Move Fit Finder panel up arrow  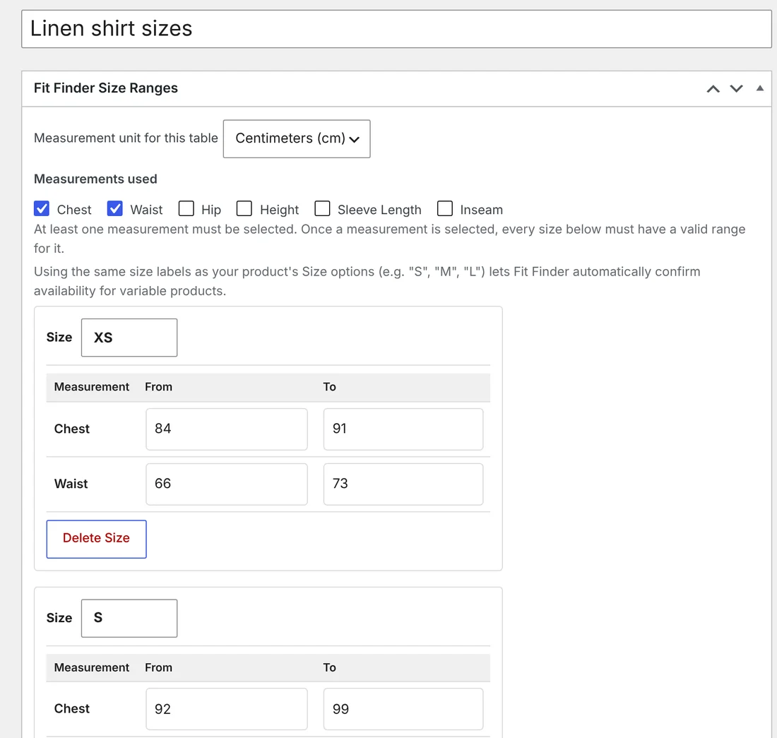click(x=713, y=89)
